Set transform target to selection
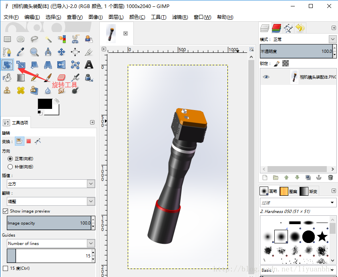The width and height of the screenshot is (338, 277). pyautogui.click(x=29, y=141)
